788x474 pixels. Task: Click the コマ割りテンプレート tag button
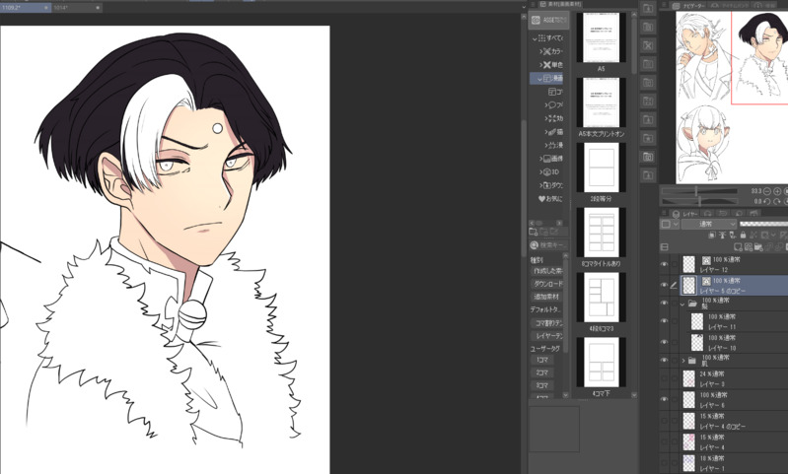(546, 323)
